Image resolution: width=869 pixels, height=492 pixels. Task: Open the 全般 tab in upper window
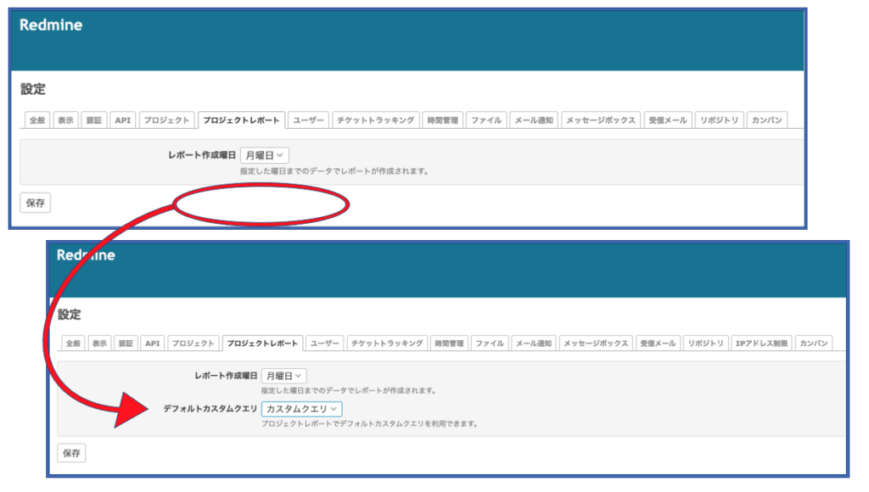(37, 120)
